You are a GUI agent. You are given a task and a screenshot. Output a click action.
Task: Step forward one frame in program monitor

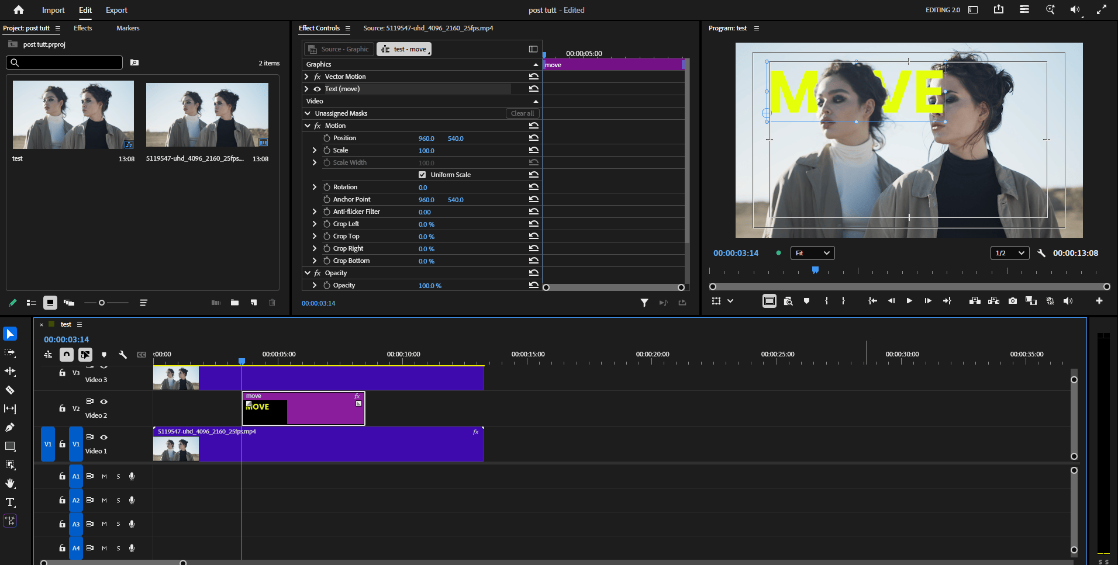tap(928, 301)
